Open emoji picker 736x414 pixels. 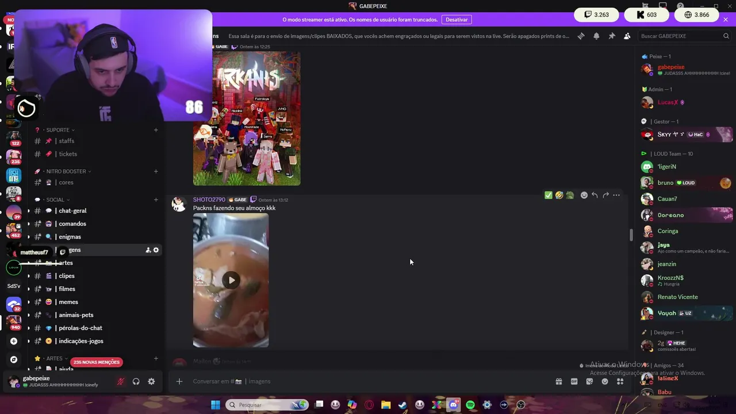(x=605, y=381)
